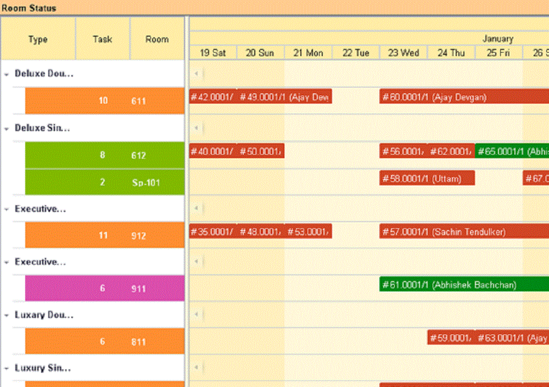Select the 22 Tue date column header

point(356,53)
